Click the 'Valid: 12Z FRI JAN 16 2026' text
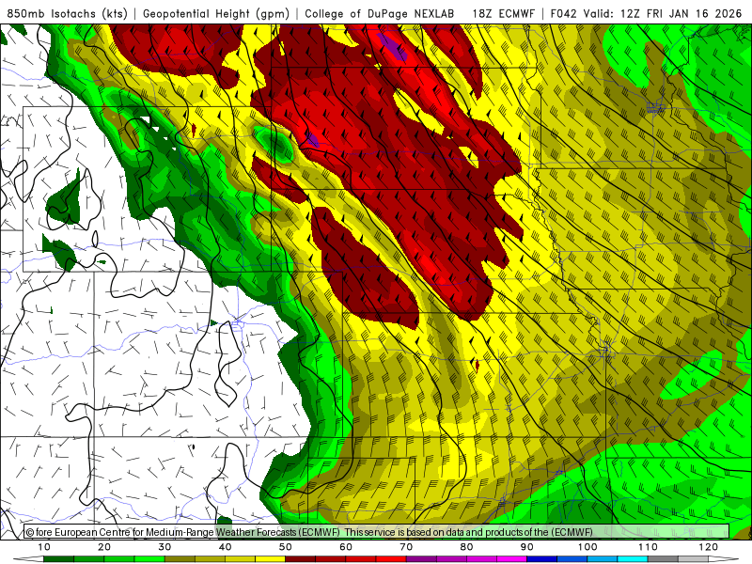 pos(663,14)
